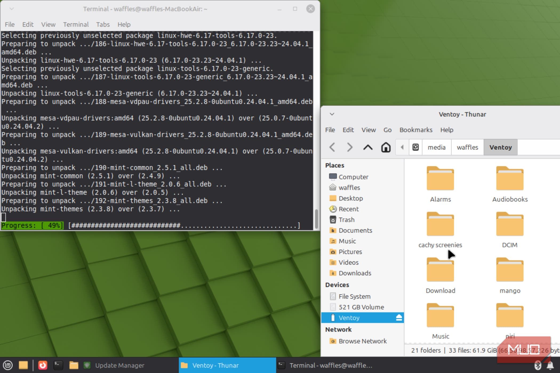
Task: Open notifications bell in tray
Action: [550, 365]
